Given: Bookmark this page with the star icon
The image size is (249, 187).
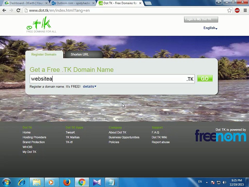Looking at the screenshot, I should pyautogui.click(x=229, y=10).
